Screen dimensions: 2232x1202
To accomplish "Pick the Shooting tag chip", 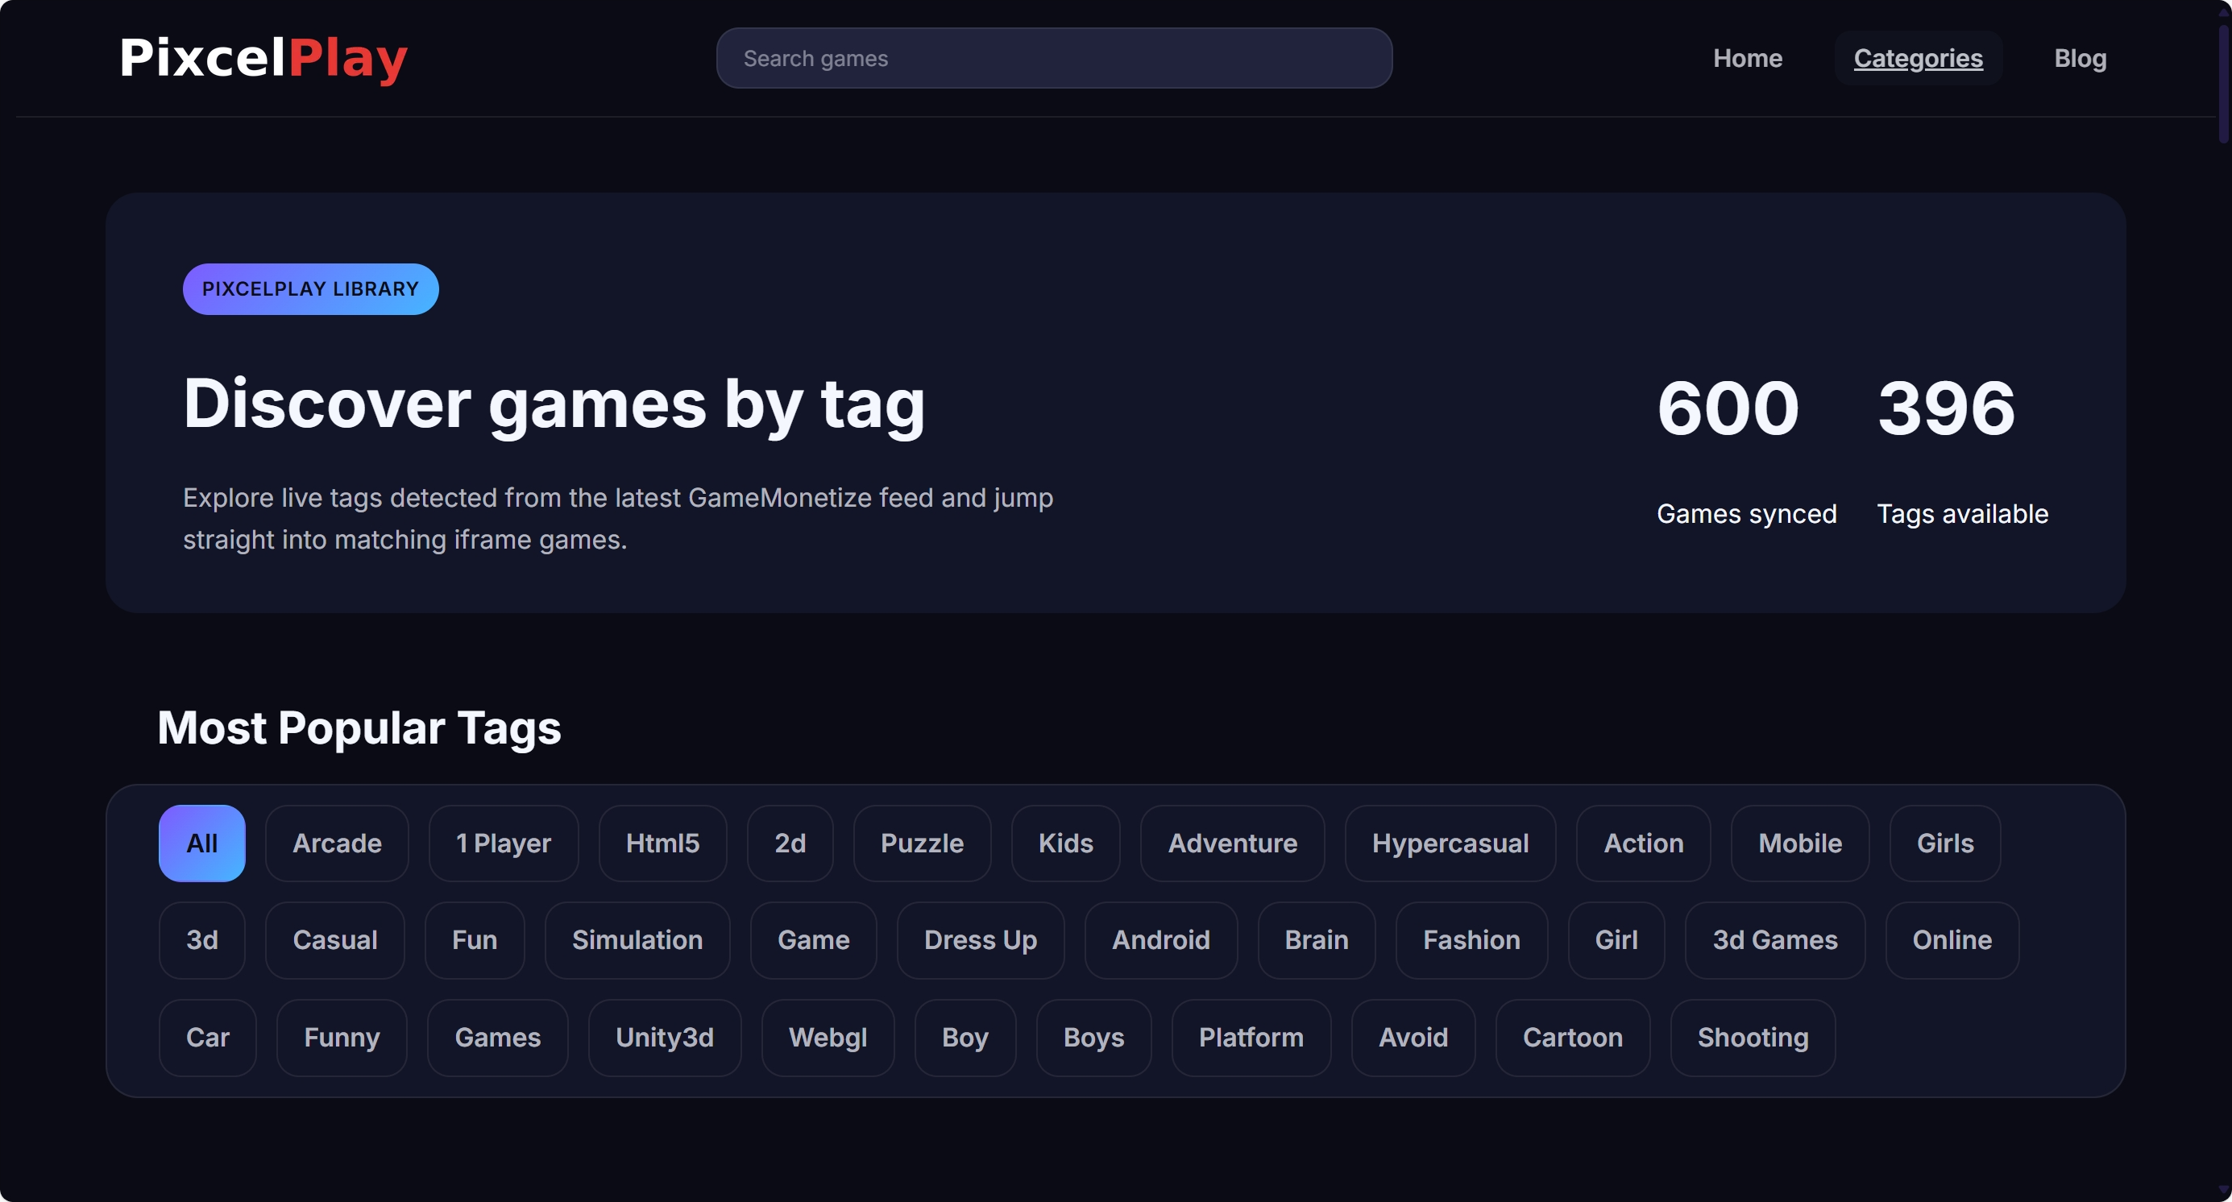I will point(1752,1038).
